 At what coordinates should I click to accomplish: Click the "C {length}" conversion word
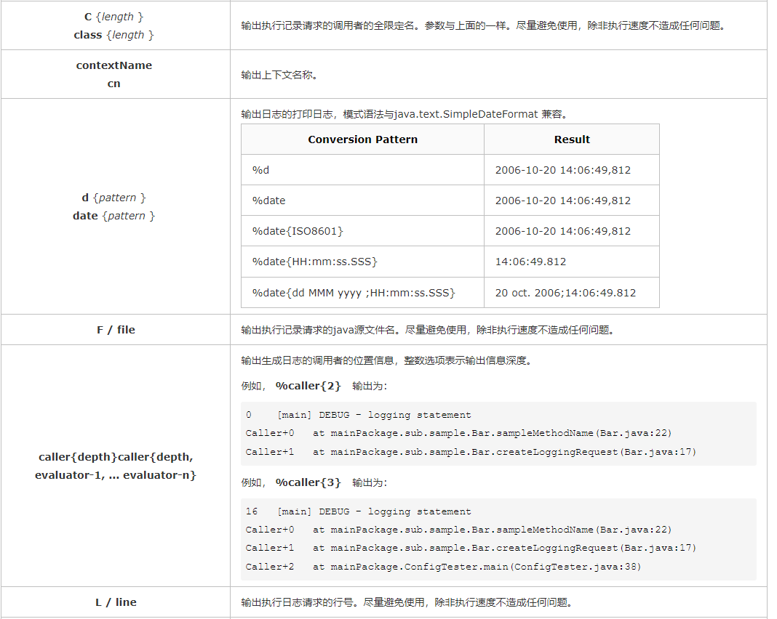coord(114,17)
